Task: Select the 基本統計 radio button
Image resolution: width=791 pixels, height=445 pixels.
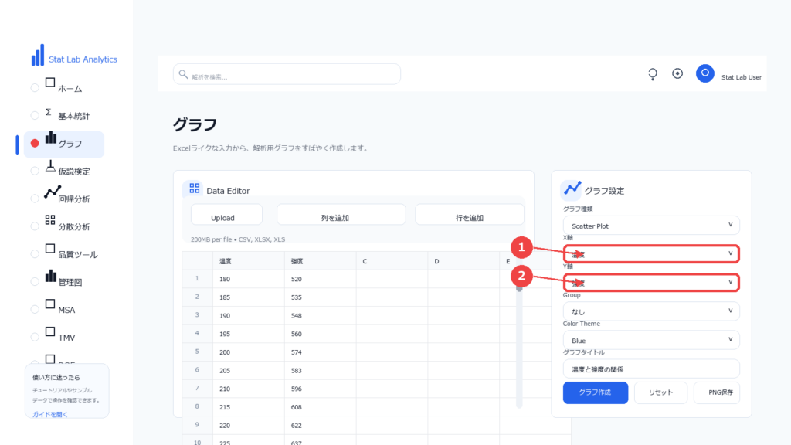Action: 35,116
